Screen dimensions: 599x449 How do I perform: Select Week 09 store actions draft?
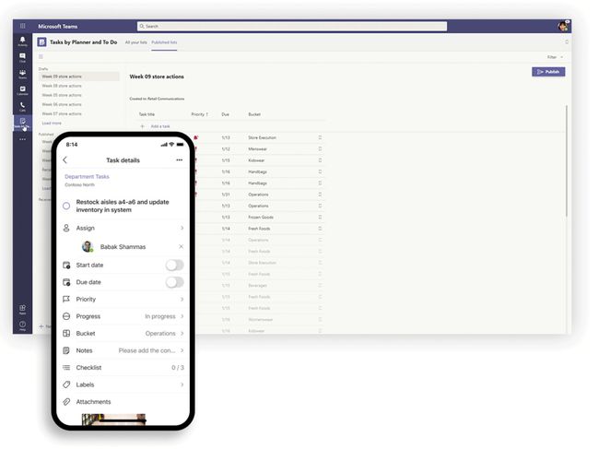79,77
